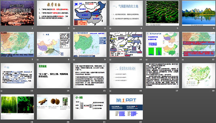Click the slide number label 6
The image size is (216, 123).
pyautogui.click(x=214, y=28)
